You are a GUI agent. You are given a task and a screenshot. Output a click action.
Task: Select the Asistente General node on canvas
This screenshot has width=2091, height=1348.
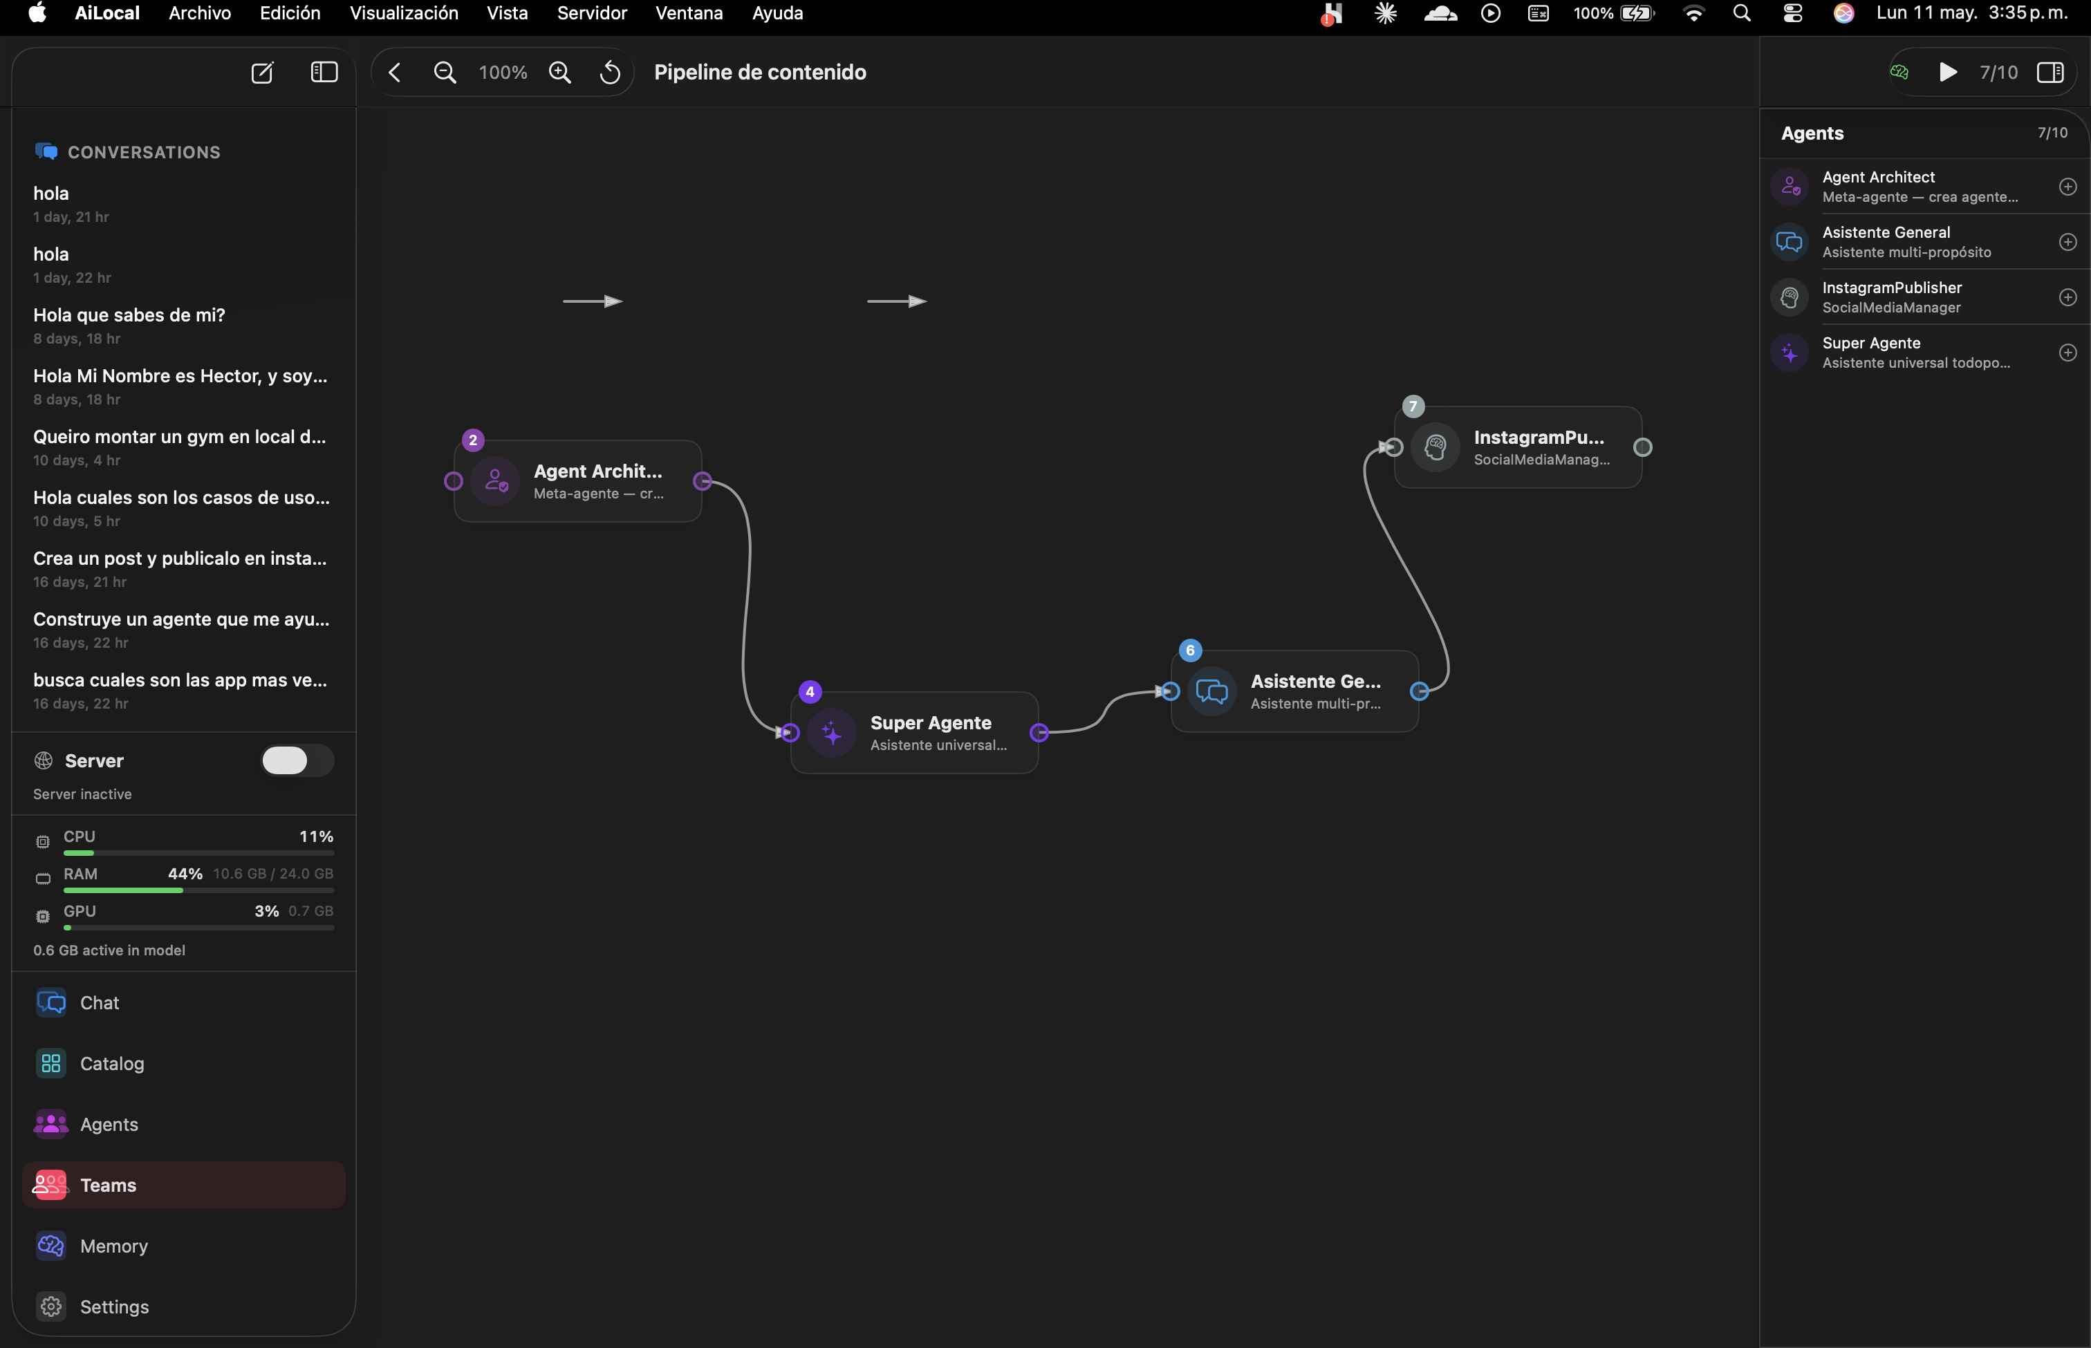pyautogui.click(x=1294, y=691)
